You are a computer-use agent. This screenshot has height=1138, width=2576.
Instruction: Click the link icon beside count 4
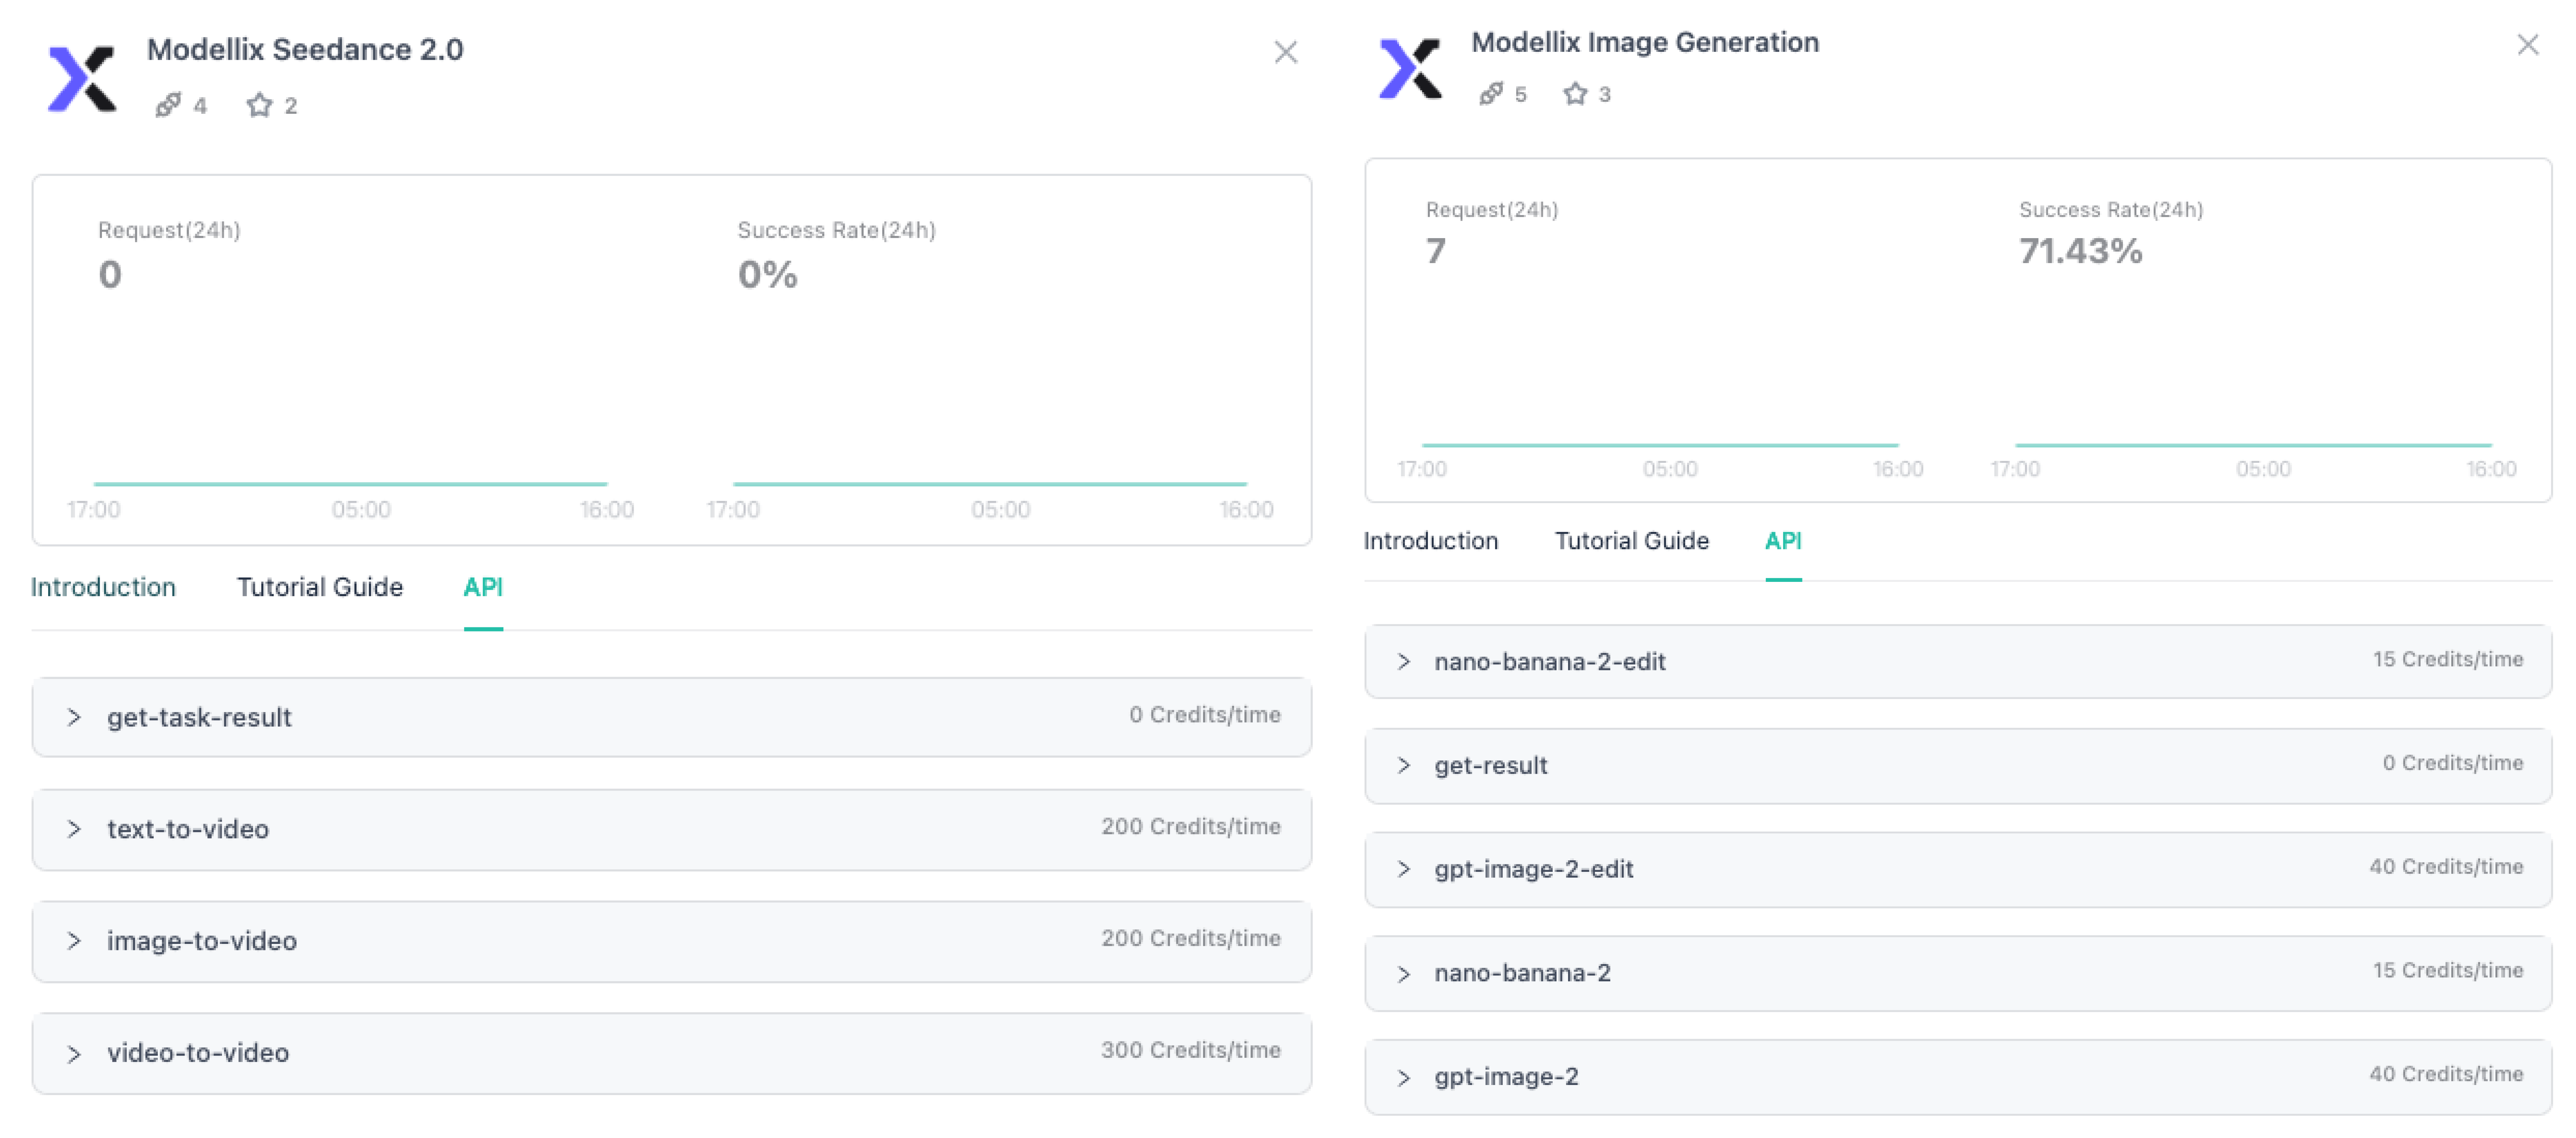click(x=168, y=105)
